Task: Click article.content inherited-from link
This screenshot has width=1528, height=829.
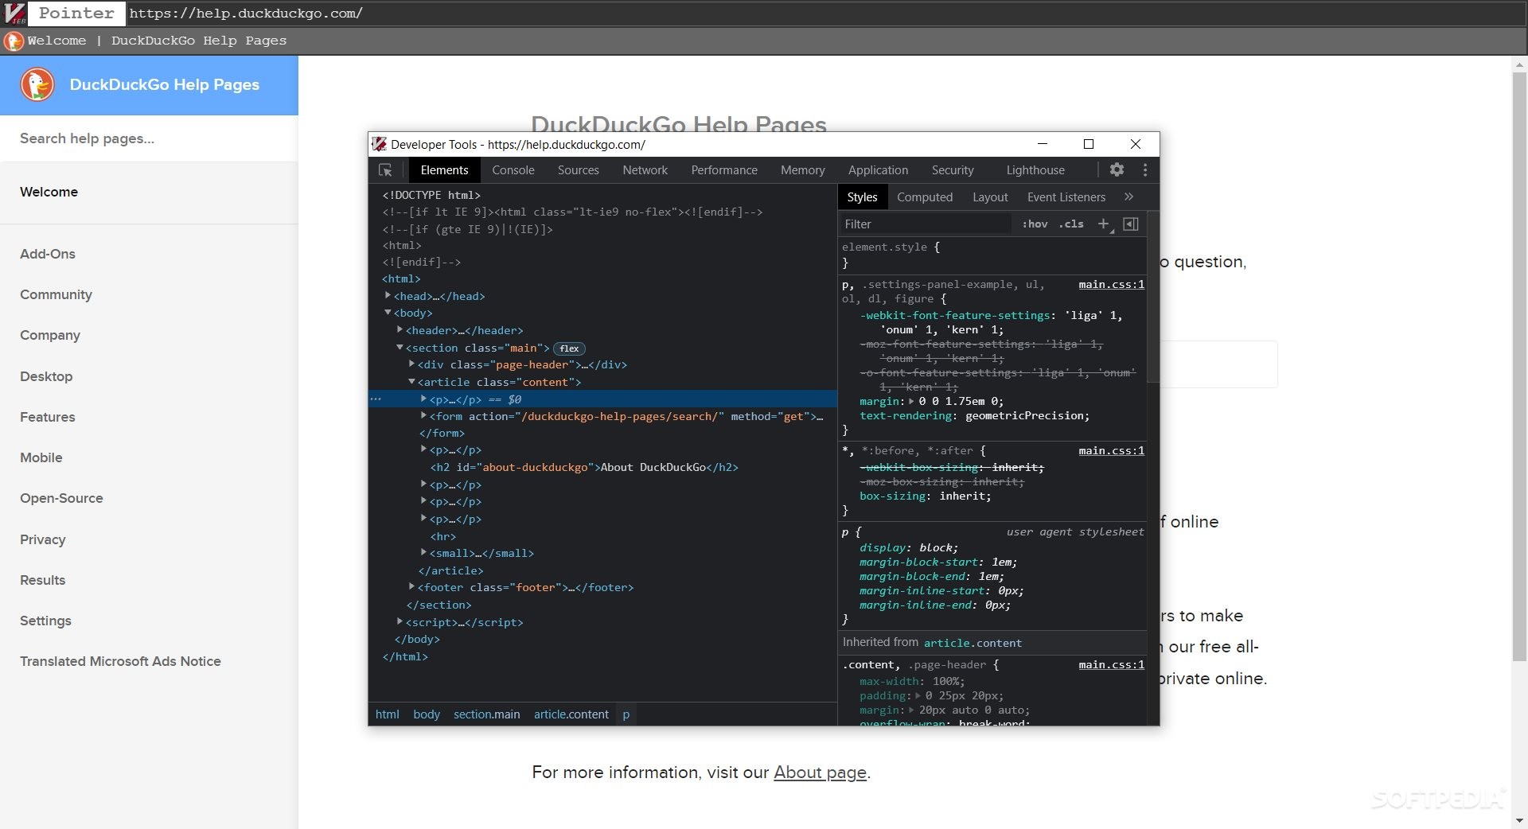Action: click(973, 643)
